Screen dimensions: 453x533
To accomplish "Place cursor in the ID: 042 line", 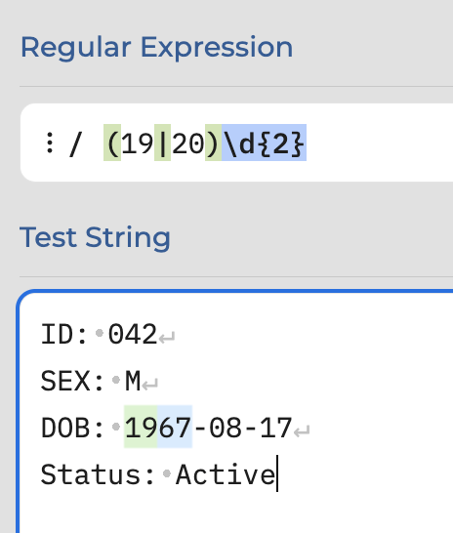I will coord(99,334).
